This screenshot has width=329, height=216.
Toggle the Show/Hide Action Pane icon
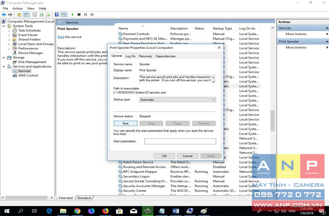tap(64, 14)
